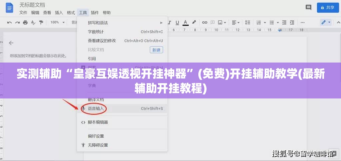341x161 pixels.
Task: Click the editing mode pencil icon
Action: (324, 22)
